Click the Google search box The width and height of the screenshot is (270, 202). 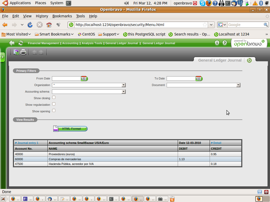245,25
